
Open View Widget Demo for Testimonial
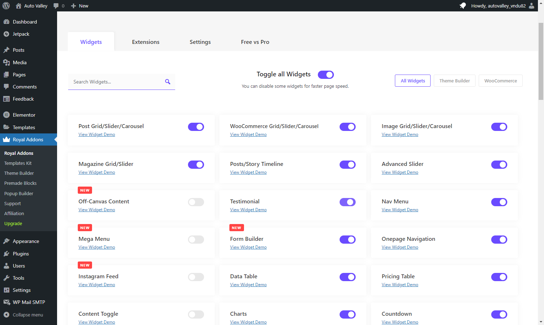pos(248,210)
